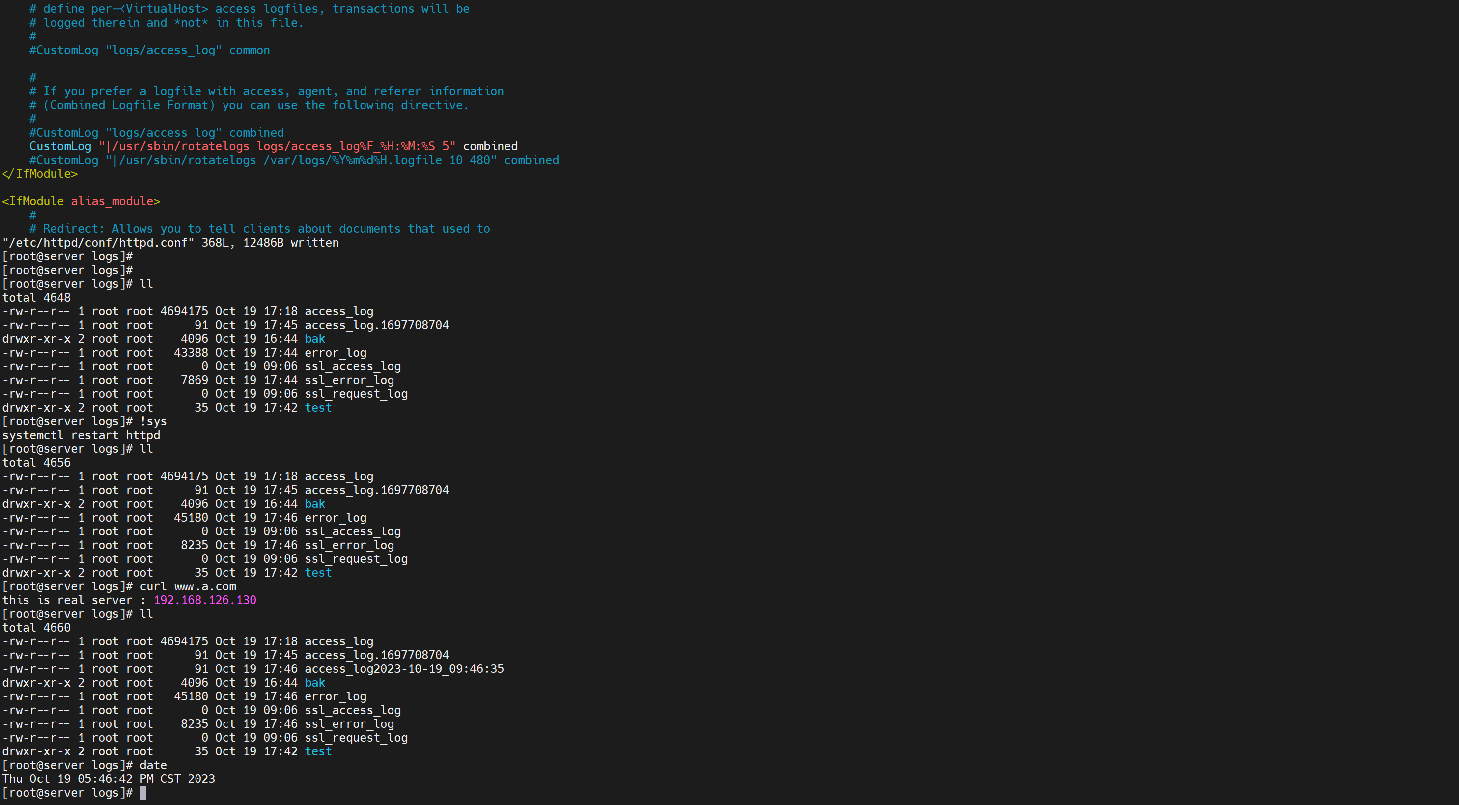Click the 'total 4656' line
This screenshot has height=805, width=1459.
pyautogui.click(x=36, y=463)
